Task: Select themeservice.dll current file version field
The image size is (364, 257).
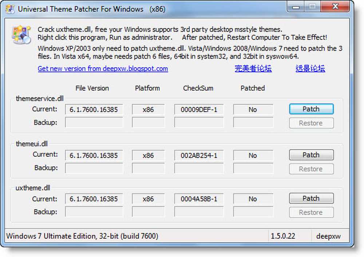Action: click(94, 110)
